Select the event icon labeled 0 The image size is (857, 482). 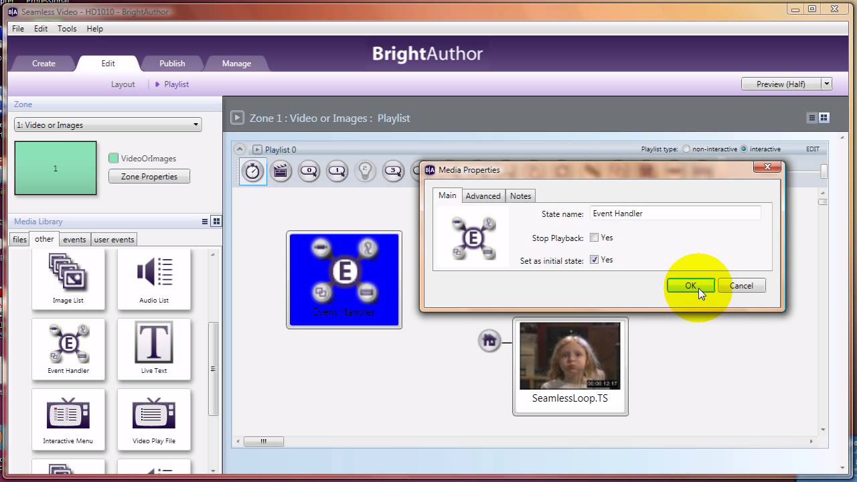point(309,171)
